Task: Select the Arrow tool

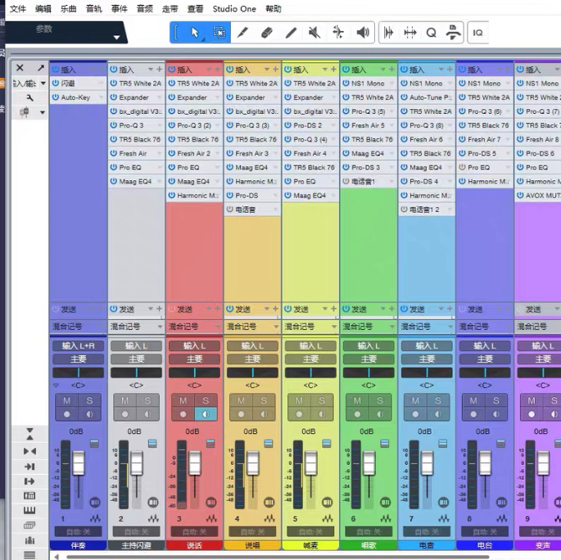Action: (195, 33)
